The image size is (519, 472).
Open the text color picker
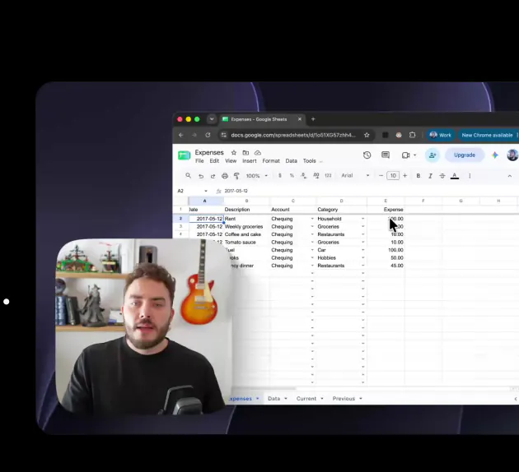click(455, 176)
